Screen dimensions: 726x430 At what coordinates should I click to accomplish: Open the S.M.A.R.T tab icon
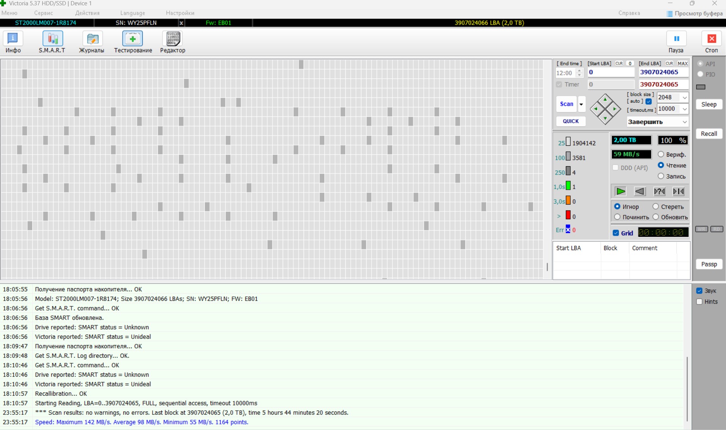click(52, 42)
